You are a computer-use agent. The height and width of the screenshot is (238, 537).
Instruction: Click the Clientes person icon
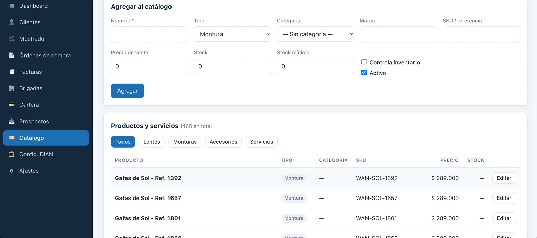[12, 22]
